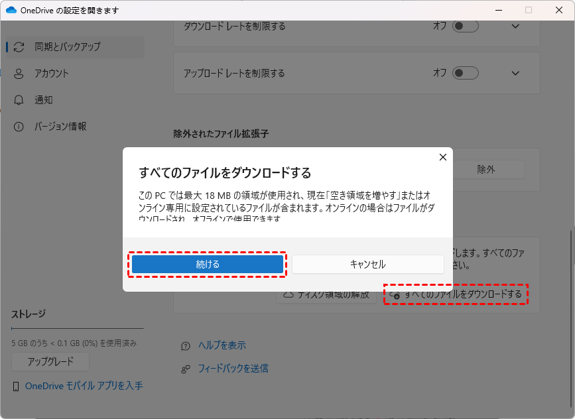
Task: Expand the ダウンロード レートを制限する chevron
Action: click(x=515, y=27)
